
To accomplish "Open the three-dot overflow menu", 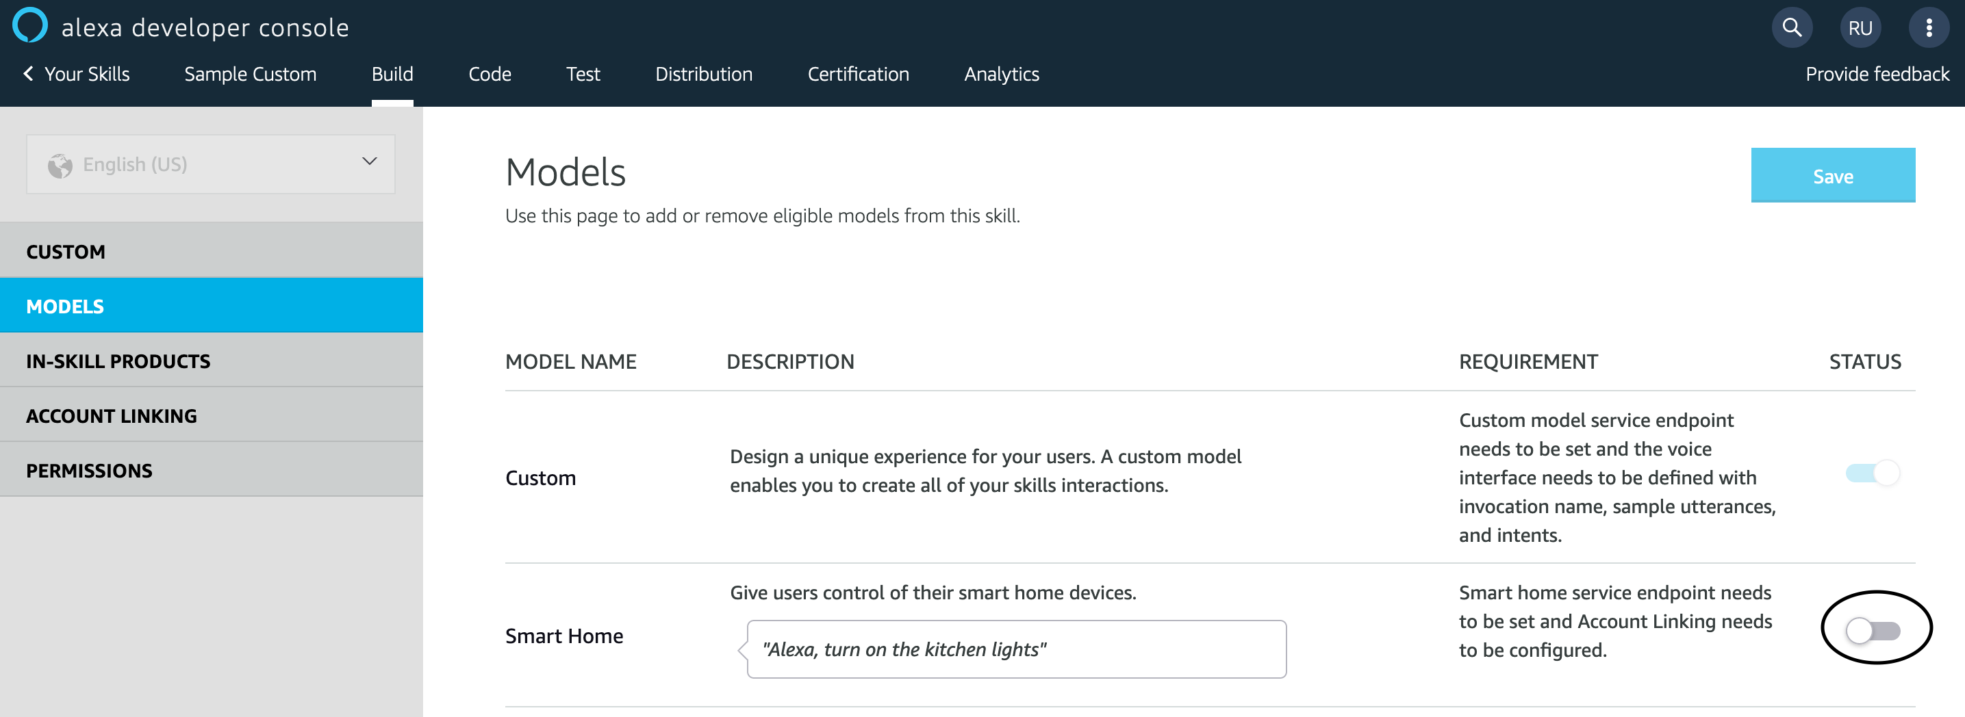I will point(1931,27).
